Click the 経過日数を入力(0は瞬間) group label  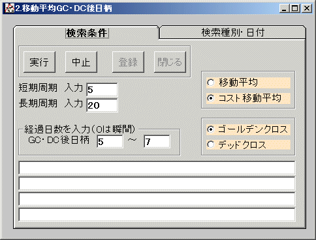coord(80,129)
